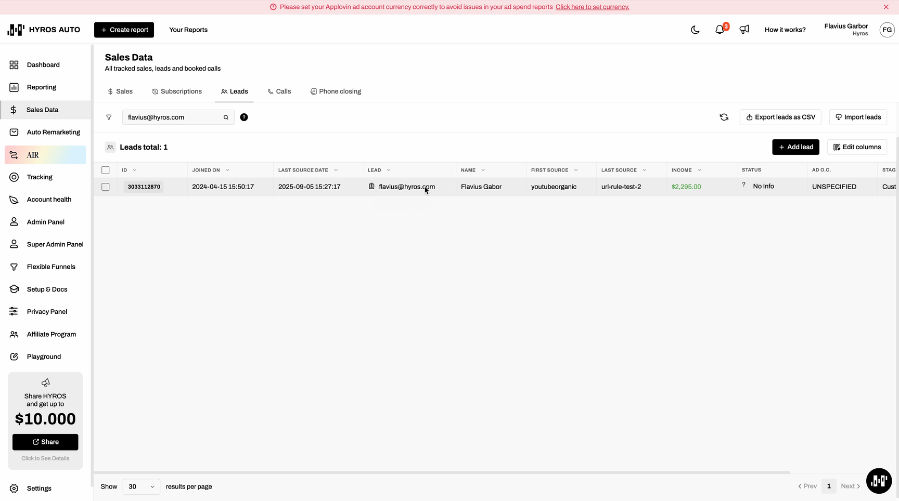Open the notifications bell

(x=720, y=30)
